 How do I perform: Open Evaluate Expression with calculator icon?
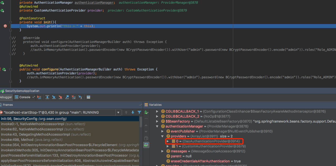tap(88, 97)
